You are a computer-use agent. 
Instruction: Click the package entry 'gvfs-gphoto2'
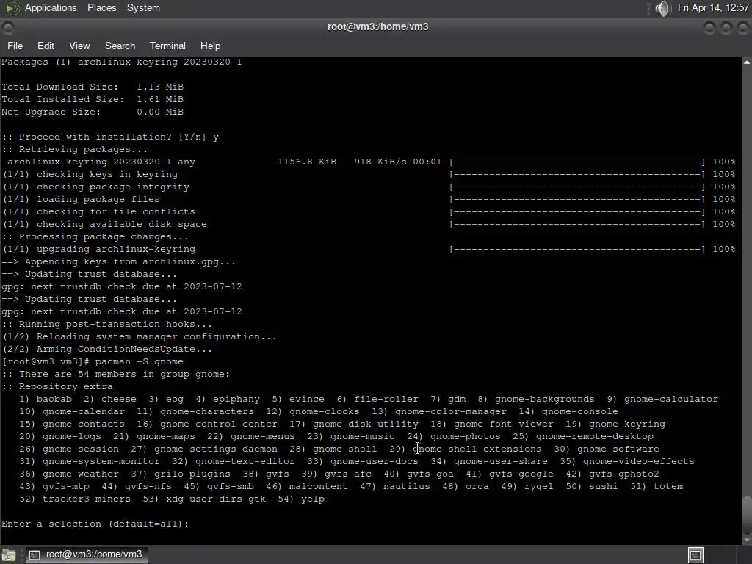tap(624, 474)
